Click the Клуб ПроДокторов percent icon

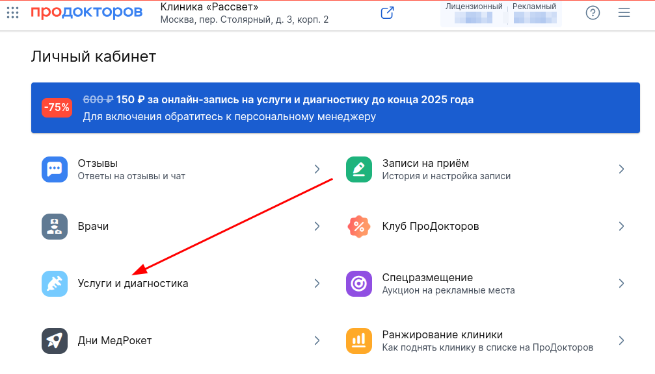pos(359,227)
